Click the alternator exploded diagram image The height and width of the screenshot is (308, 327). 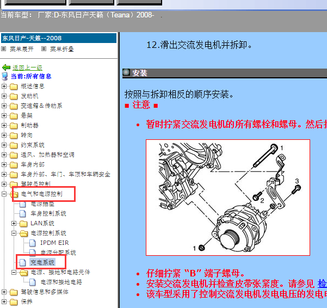pyautogui.click(x=228, y=198)
